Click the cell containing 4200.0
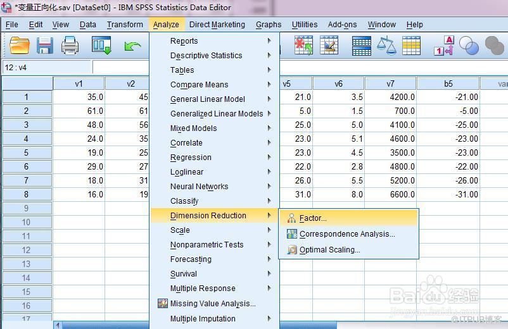The height and width of the screenshot is (329, 508). pos(390,97)
